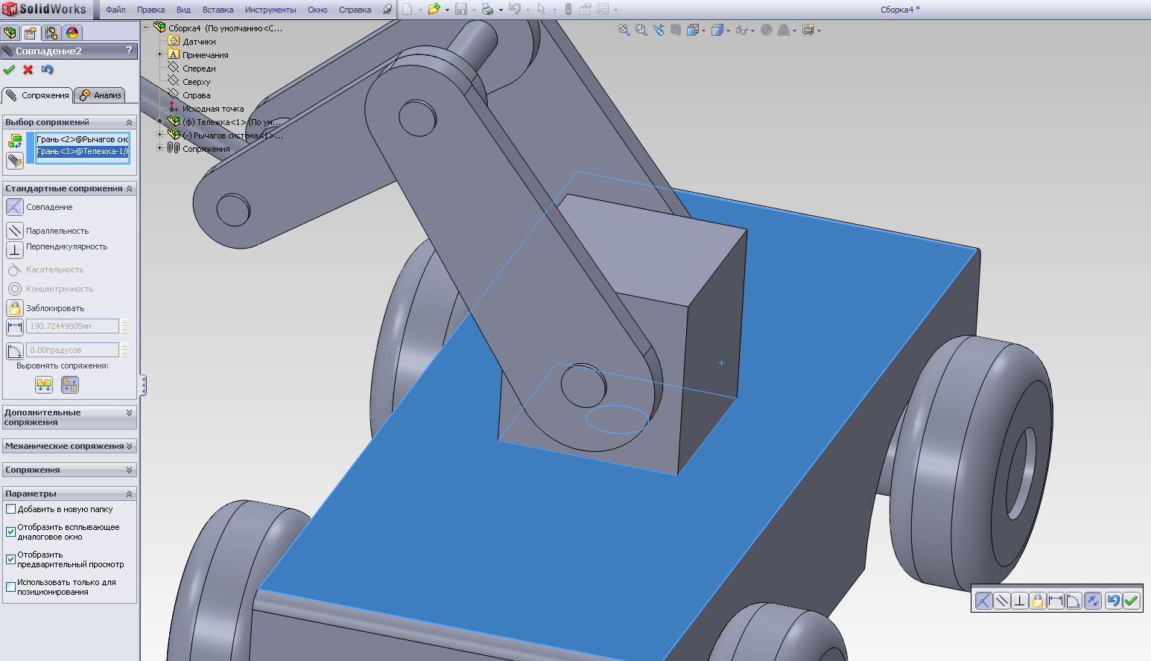Click the Previous View icon
This screenshot has width=1151, height=661.
[659, 30]
